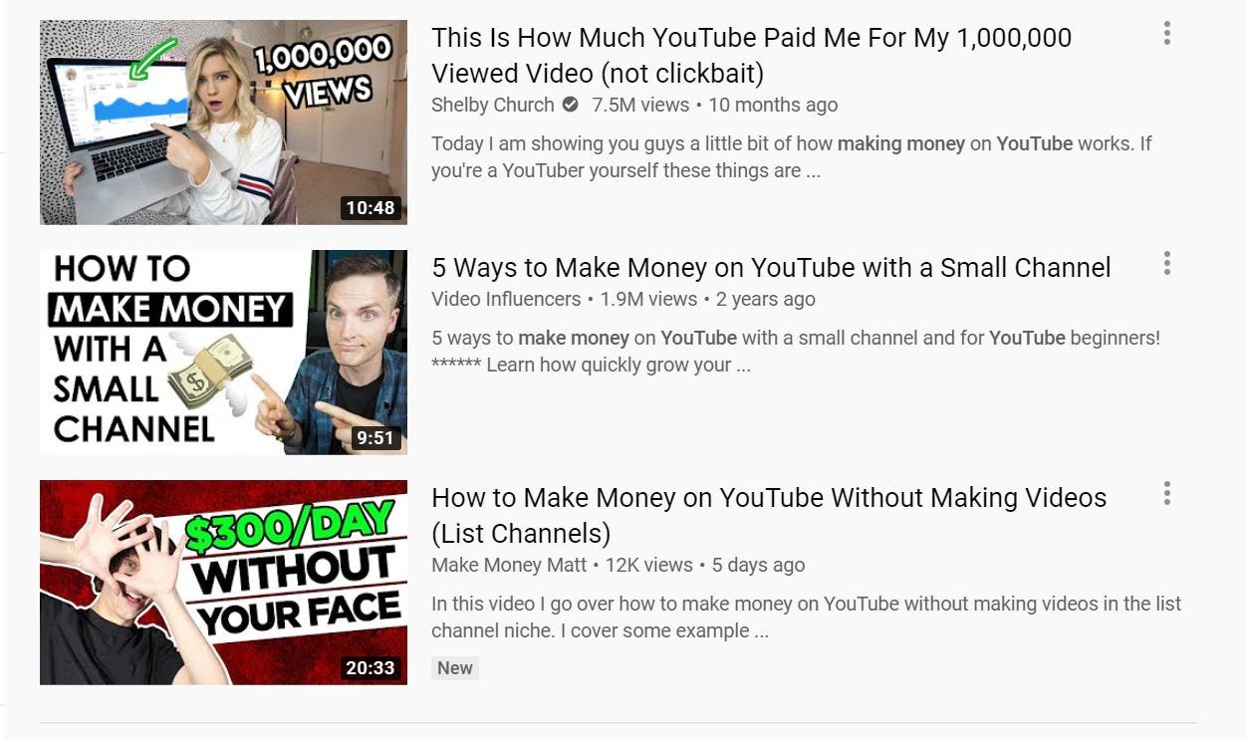The width and height of the screenshot is (1247, 740).
Task: Click description starting 'In this video I go over'
Action: 807,617
